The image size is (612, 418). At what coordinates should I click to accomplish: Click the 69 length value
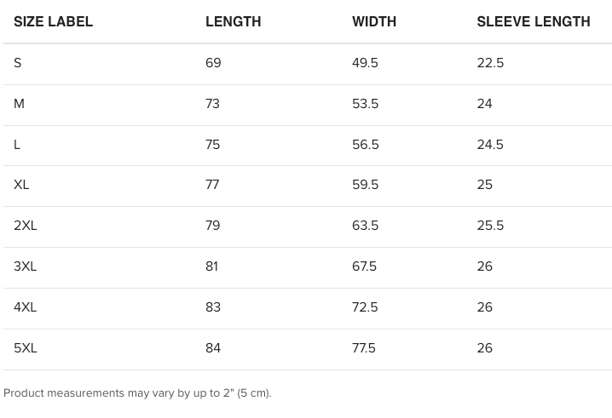(213, 63)
